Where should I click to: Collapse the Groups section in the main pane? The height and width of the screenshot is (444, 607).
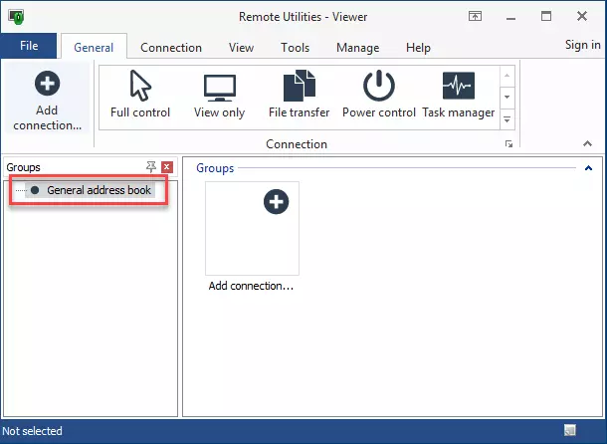(588, 168)
